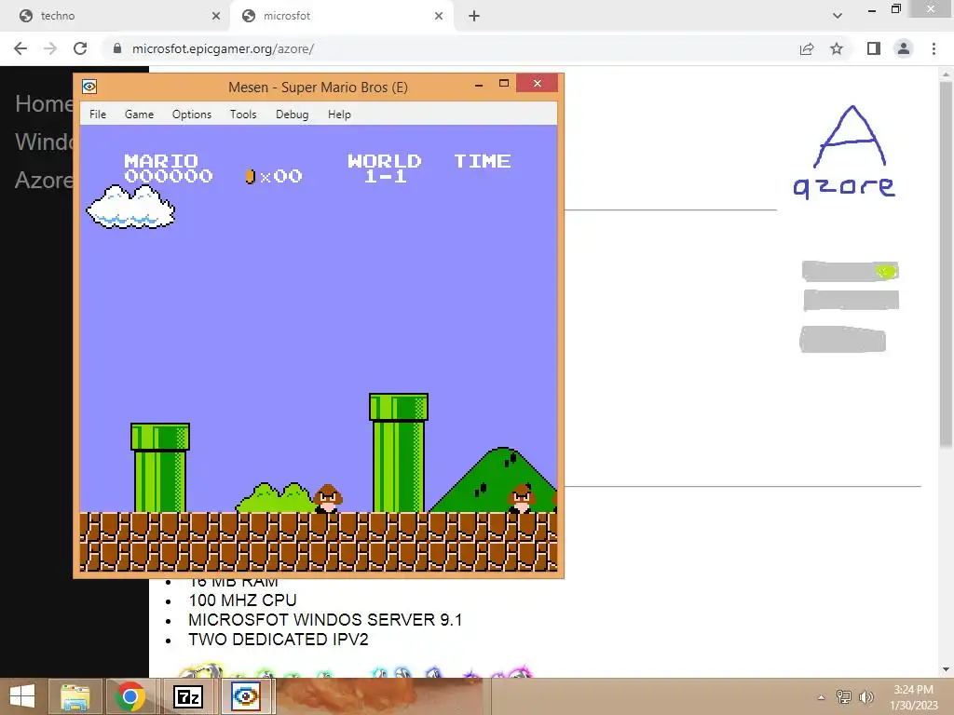This screenshot has width=954, height=715.
Task: Click the page vertical scrollbar thumb
Action: [x=946, y=264]
